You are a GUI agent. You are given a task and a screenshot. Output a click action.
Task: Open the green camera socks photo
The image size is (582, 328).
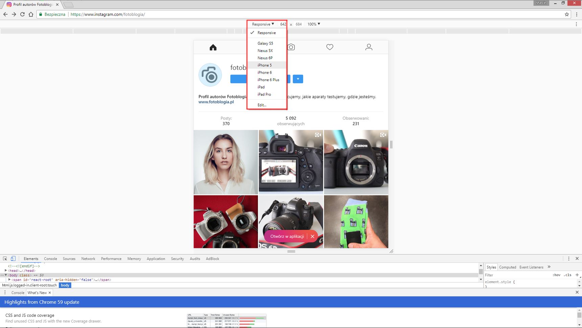click(x=356, y=222)
